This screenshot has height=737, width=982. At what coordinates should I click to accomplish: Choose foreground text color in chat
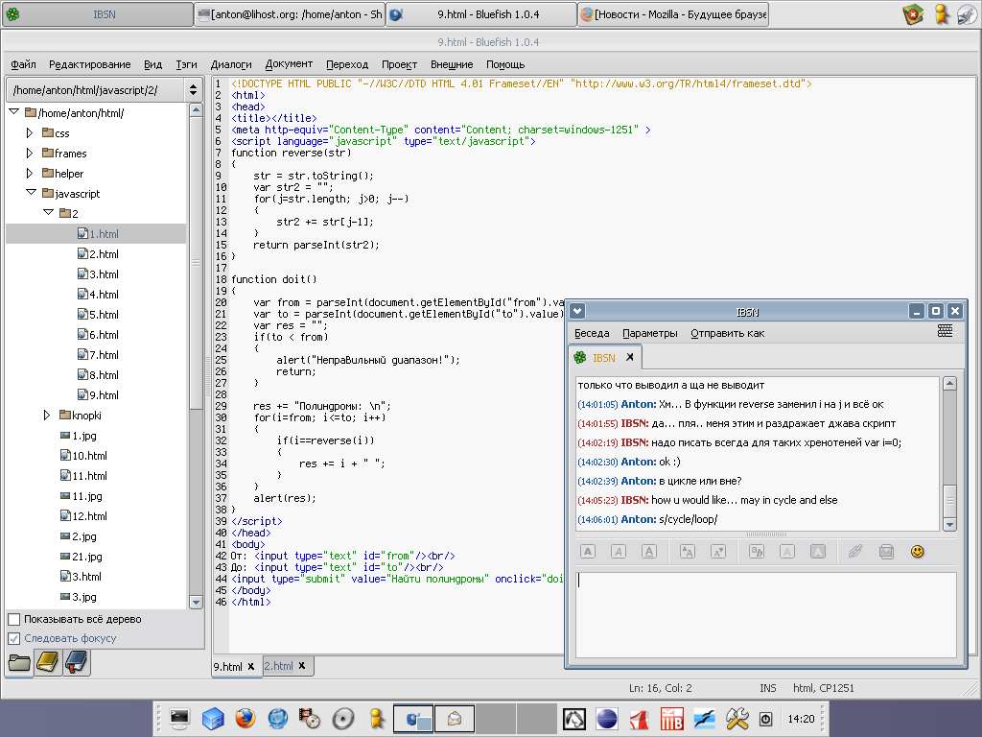[787, 552]
